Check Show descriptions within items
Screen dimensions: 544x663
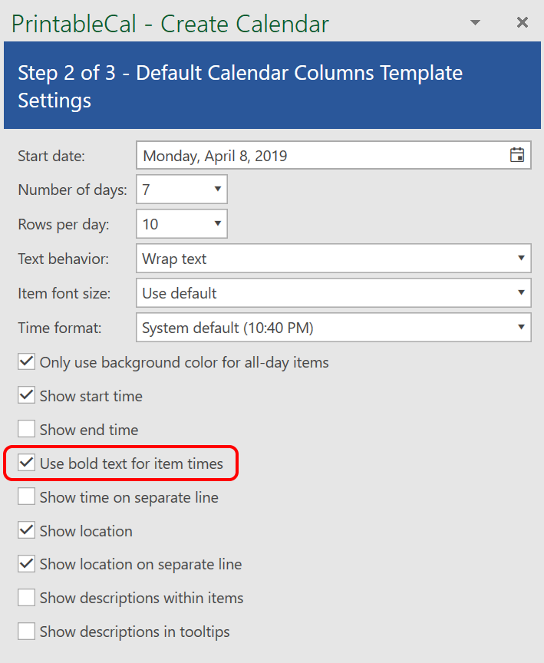(27, 598)
